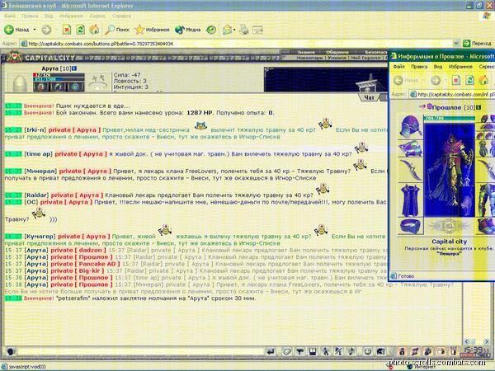Open the Справка menu in the main browser
Image resolution: width=495 pixels, height=371 pixels.
pos(121,16)
